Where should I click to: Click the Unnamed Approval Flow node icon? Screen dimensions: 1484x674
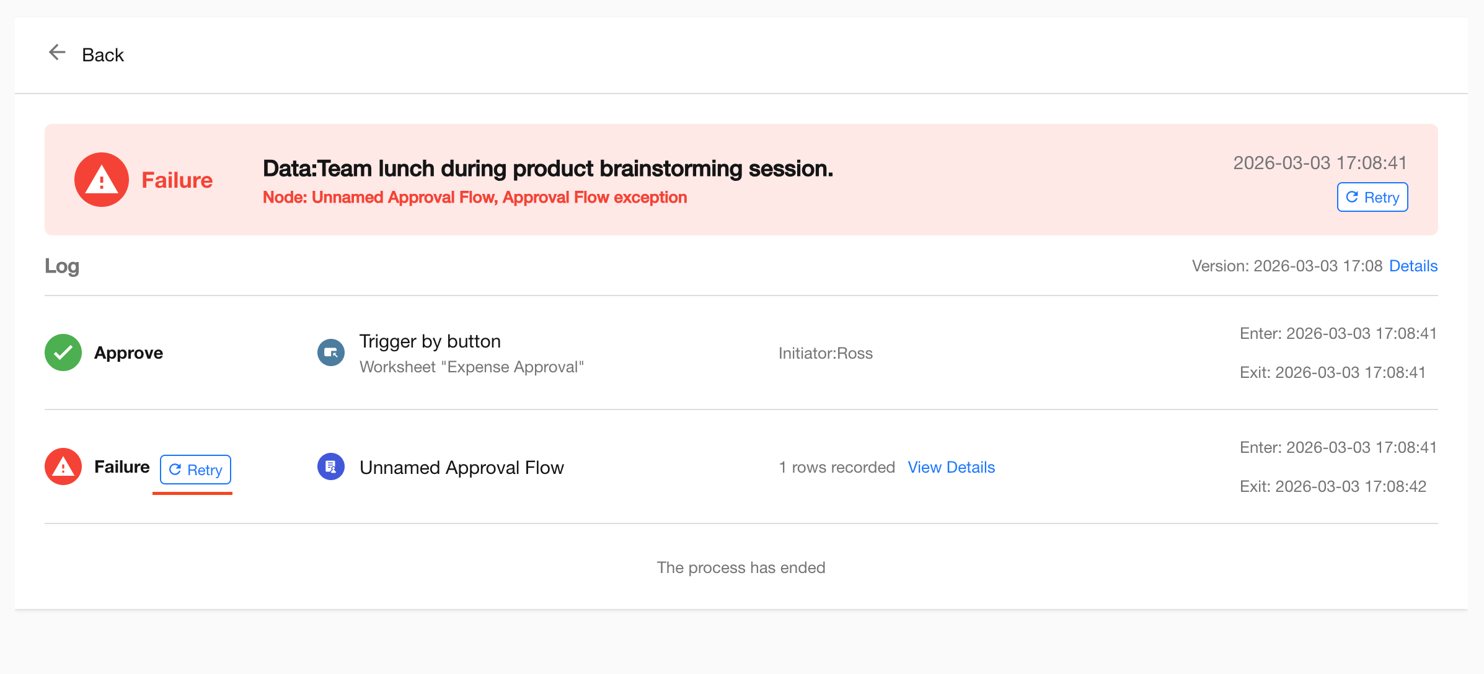click(x=331, y=466)
